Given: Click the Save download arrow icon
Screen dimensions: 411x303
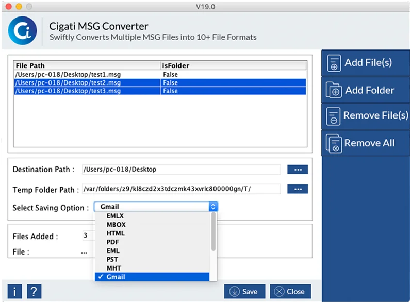Looking at the screenshot, I should 234,291.
